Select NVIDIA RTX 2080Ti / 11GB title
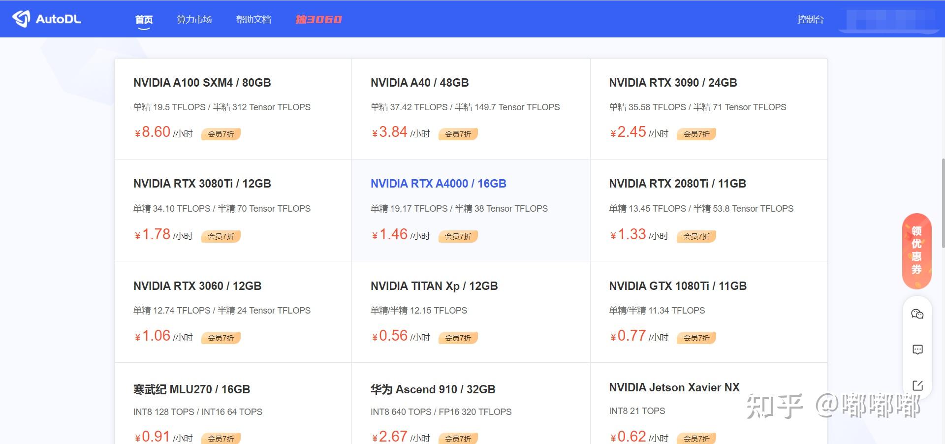Screen dimensions: 945x444 tap(677, 184)
